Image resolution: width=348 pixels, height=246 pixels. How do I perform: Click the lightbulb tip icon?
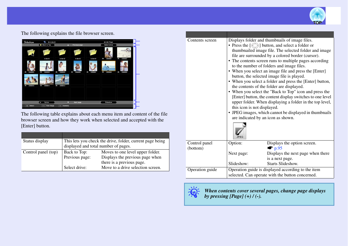[194, 192]
